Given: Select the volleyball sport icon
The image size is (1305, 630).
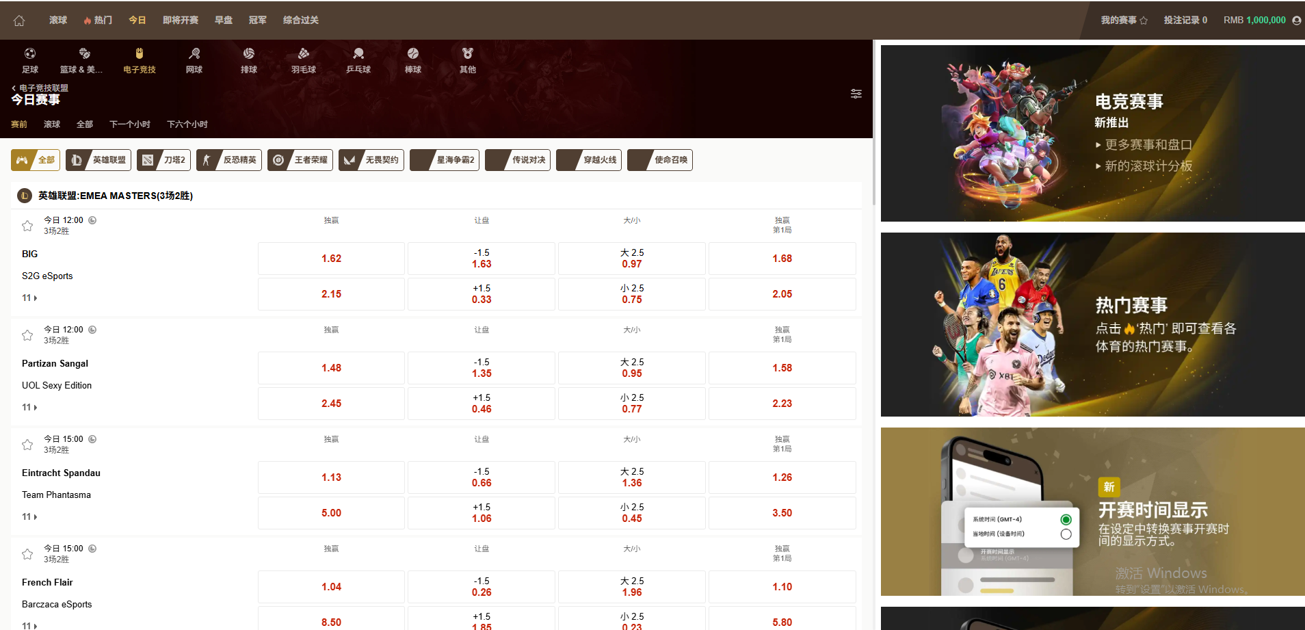Looking at the screenshot, I should [x=249, y=54].
